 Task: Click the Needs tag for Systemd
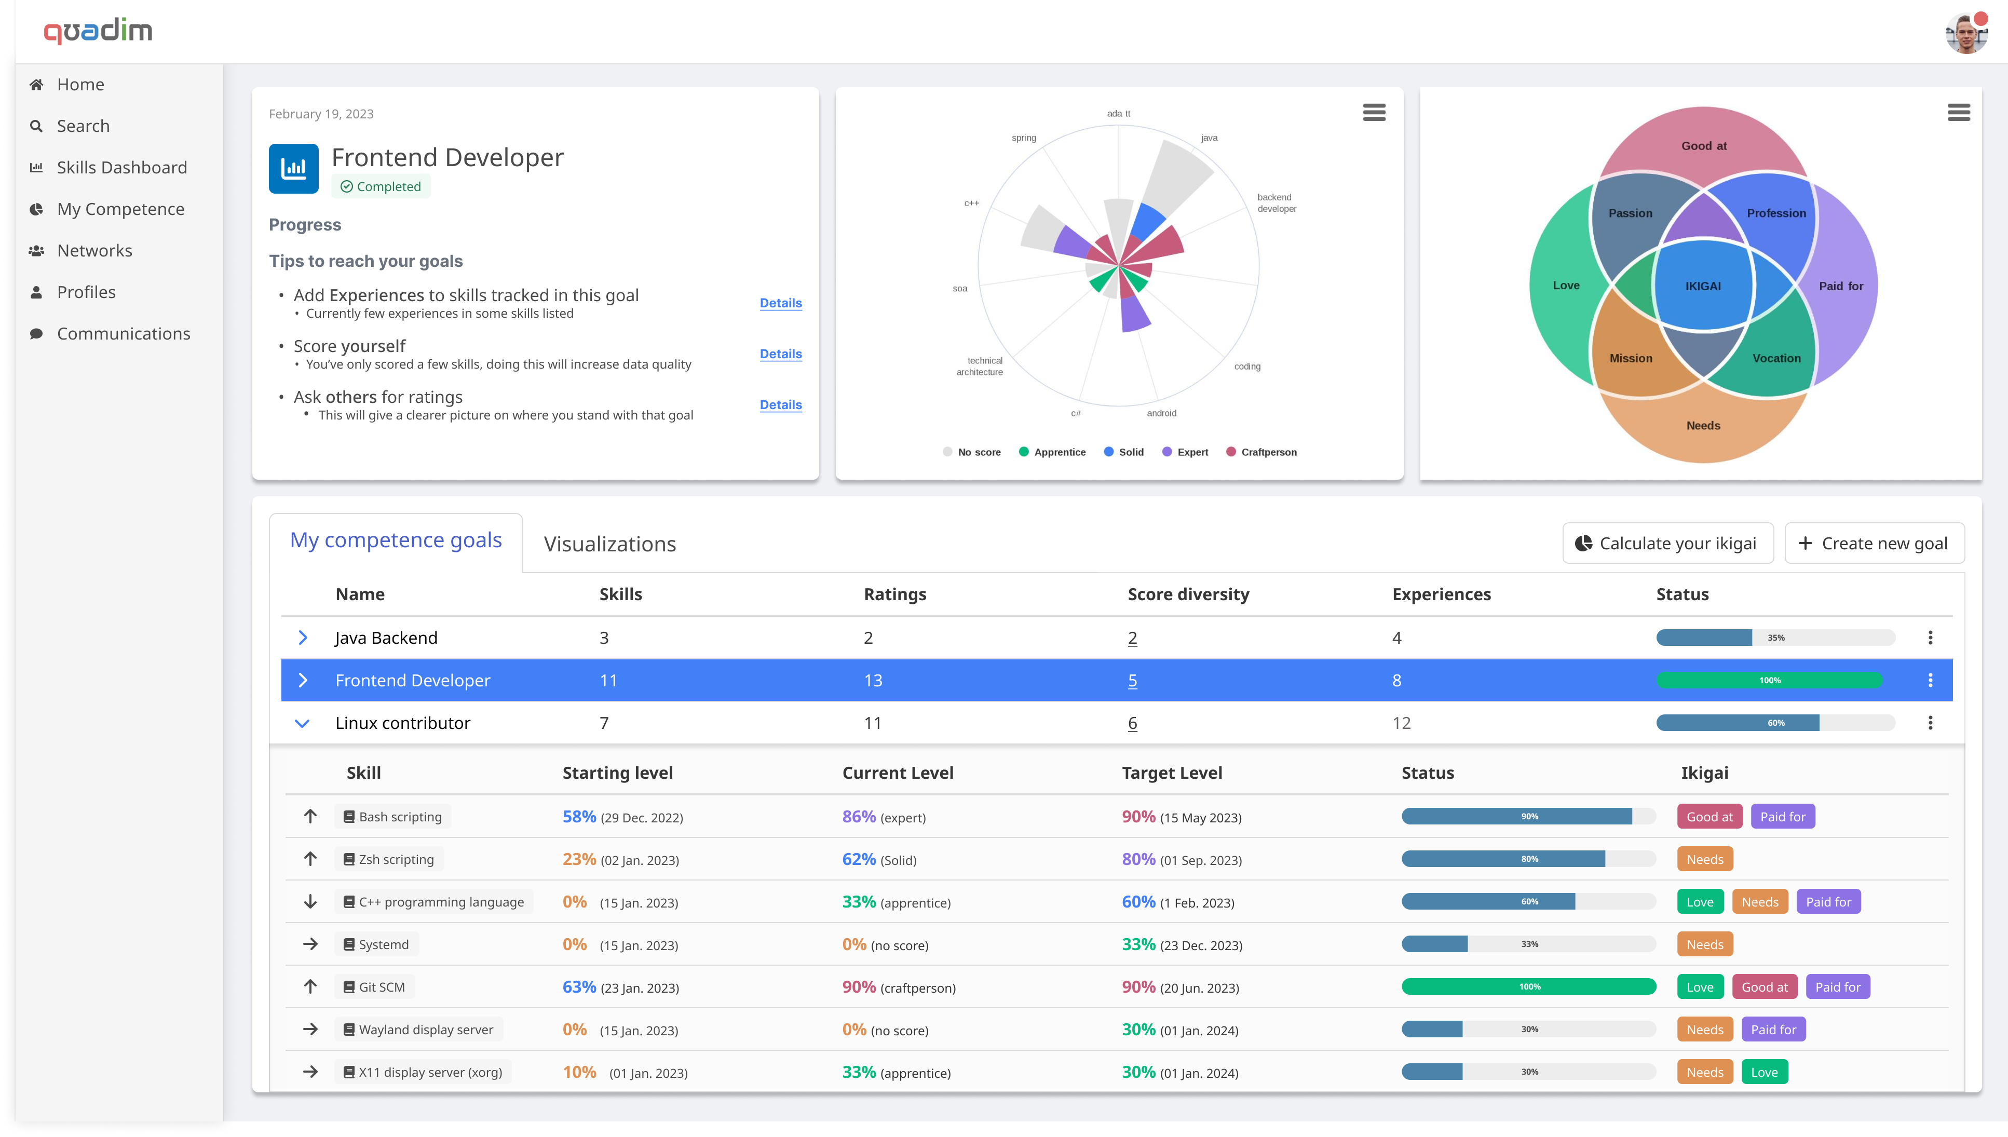[1704, 944]
